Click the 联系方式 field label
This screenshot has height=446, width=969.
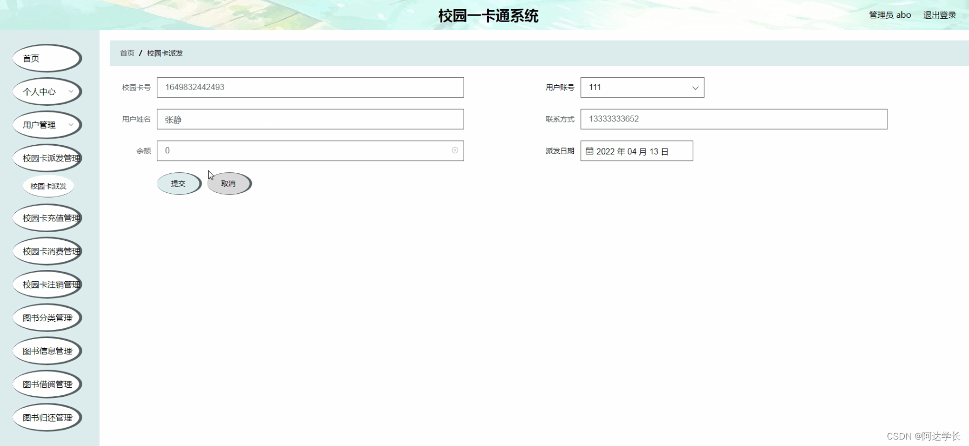[560, 119]
